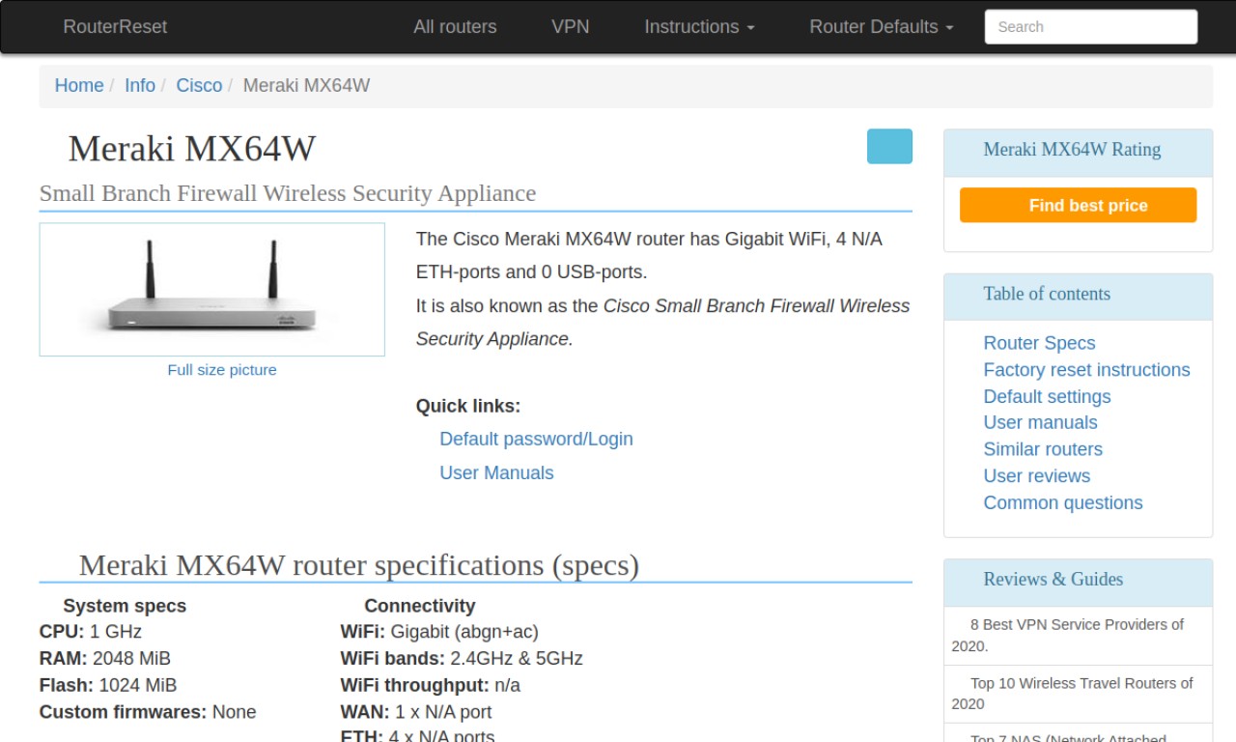
Task: Navigate to Cisco breadcrumb
Action: [x=199, y=85]
